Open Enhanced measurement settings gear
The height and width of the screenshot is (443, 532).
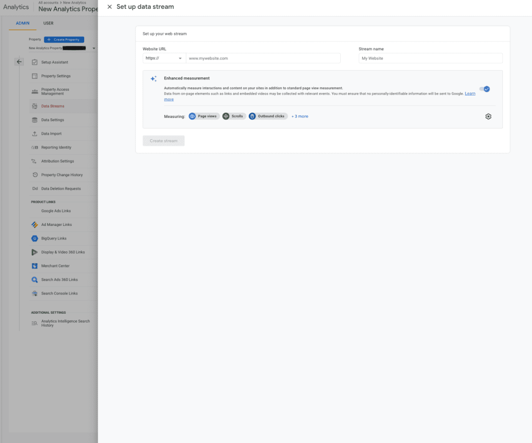[x=488, y=116]
